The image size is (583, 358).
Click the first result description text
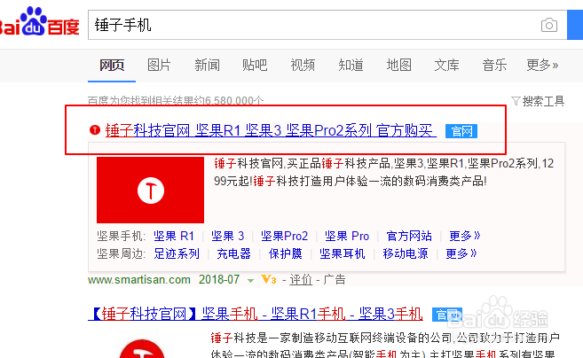(x=383, y=172)
